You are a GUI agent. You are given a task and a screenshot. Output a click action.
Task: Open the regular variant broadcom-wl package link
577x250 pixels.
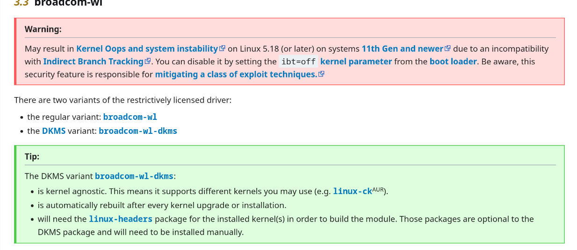pyautogui.click(x=130, y=117)
